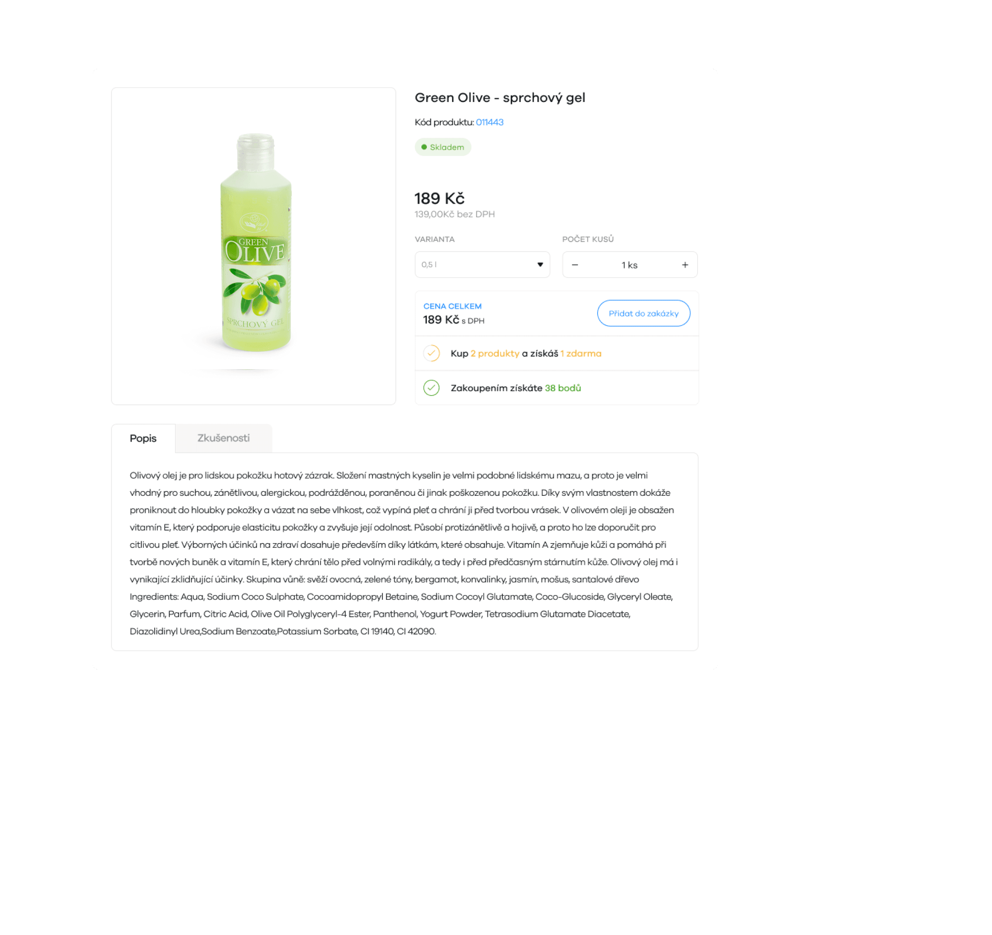992x935 pixels.
Task: Click the Skladem availability badge
Action: 443,147
